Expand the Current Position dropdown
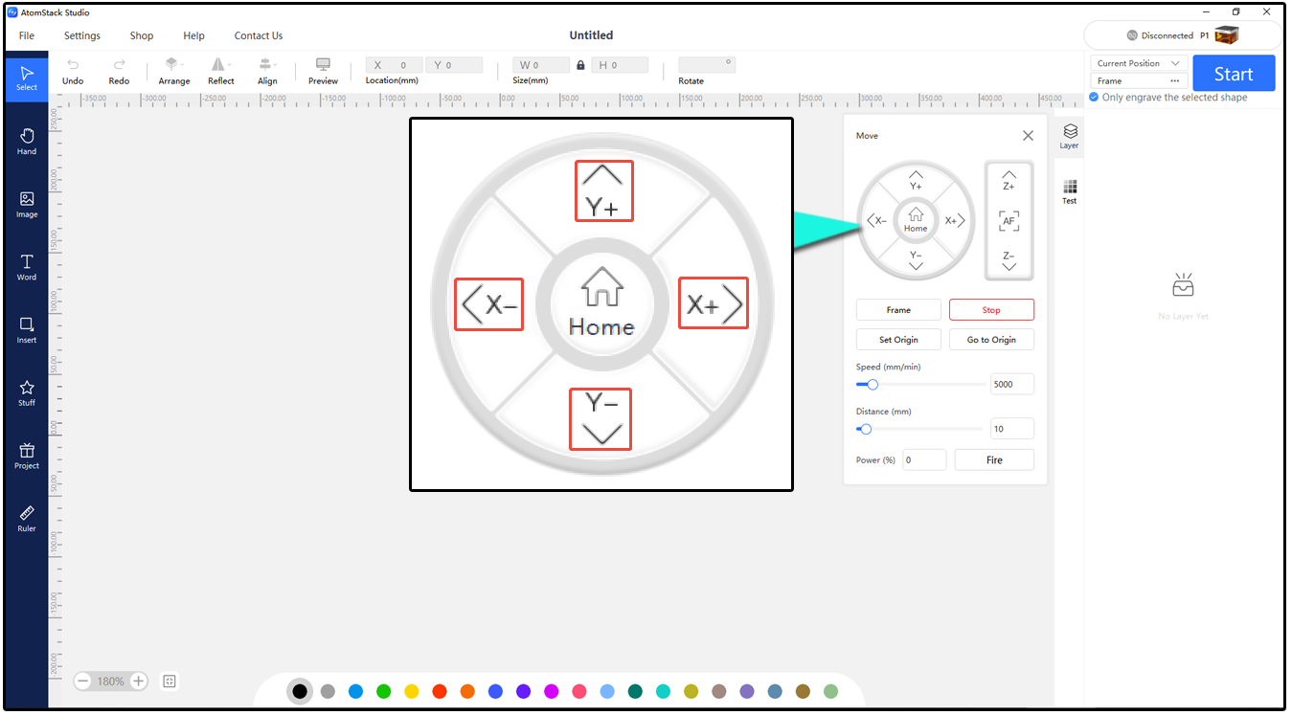1292x715 pixels. [x=1140, y=63]
